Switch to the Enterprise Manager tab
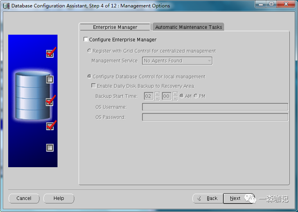Screen dimensions: 298x212 pos(115,27)
